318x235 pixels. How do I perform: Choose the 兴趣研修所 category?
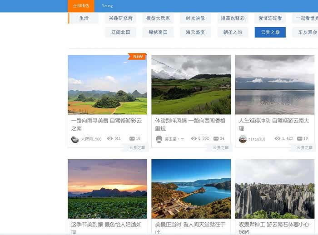point(121,18)
